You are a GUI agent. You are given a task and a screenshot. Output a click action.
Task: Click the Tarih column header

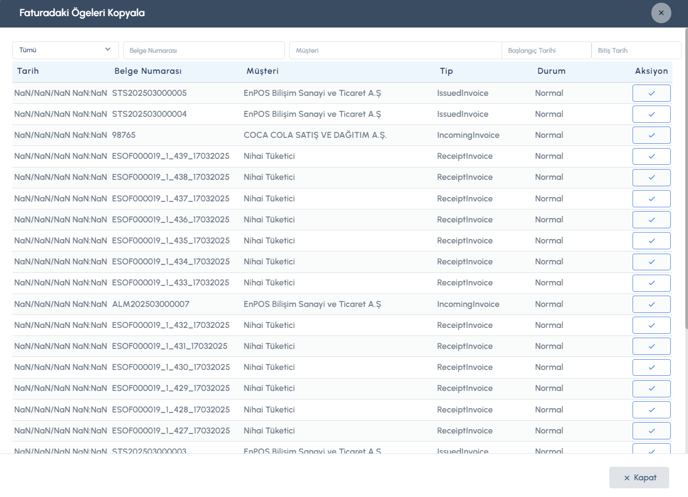click(x=28, y=71)
